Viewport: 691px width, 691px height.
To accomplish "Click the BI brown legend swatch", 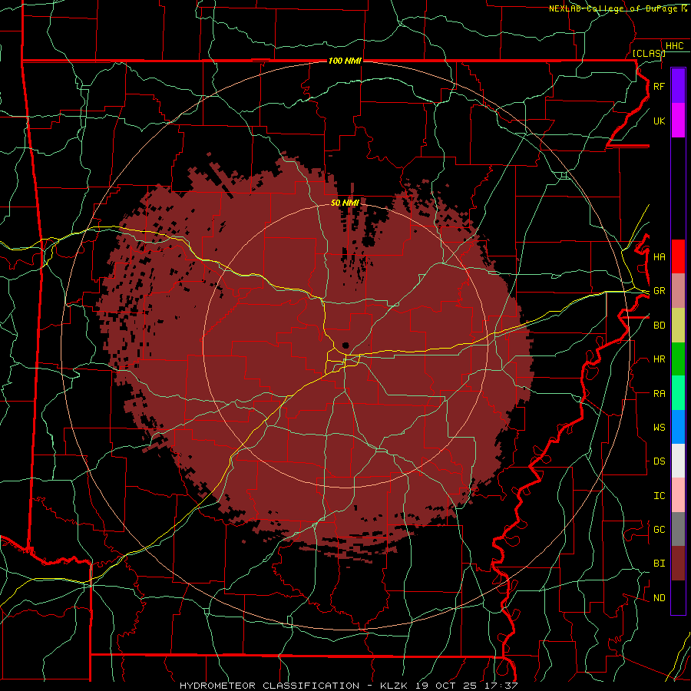I will [678, 564].
